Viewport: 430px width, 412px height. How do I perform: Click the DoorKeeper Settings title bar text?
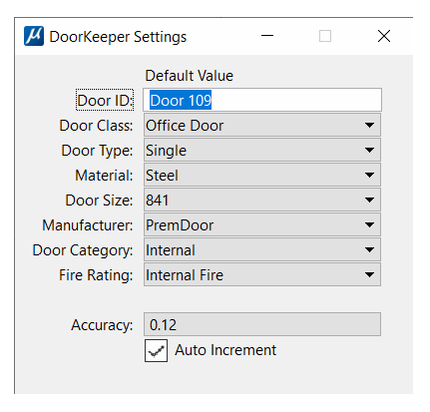pyautogui.click(x=118, y=37)
